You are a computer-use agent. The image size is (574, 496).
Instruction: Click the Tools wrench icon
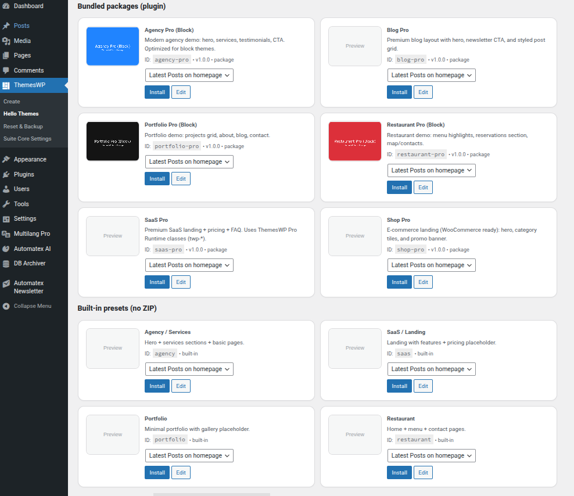(6, 204)
